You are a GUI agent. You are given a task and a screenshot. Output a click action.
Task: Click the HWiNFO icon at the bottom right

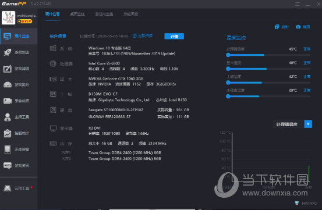click(x=297, y=203)
